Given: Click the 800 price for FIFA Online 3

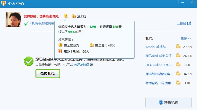Looking at the screenshot, I should click(187, 65).
